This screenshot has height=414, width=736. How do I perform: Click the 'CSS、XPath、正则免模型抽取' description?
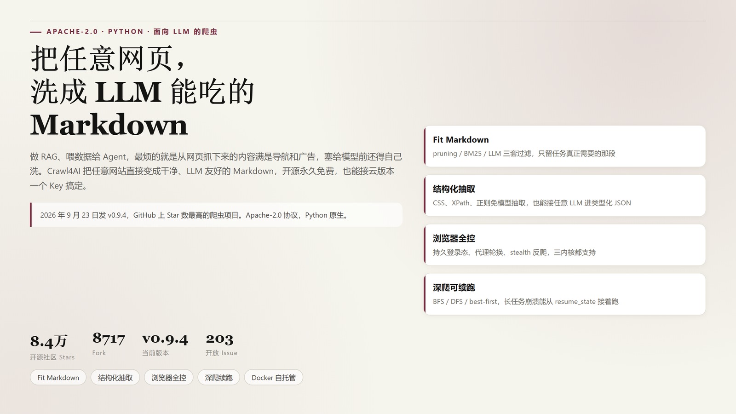click(x=532, y=203)
